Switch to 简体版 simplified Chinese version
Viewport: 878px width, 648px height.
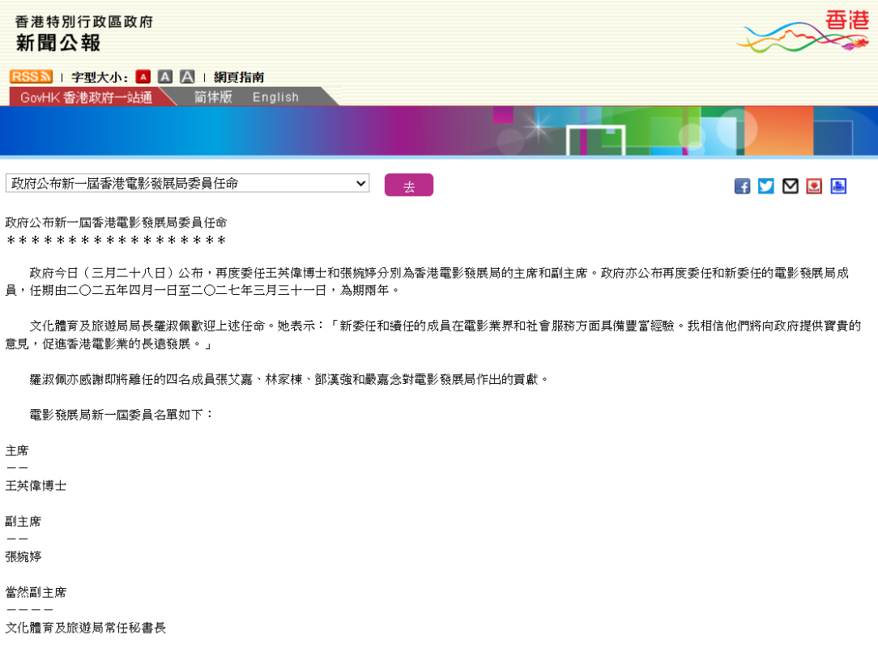(213, 97)
